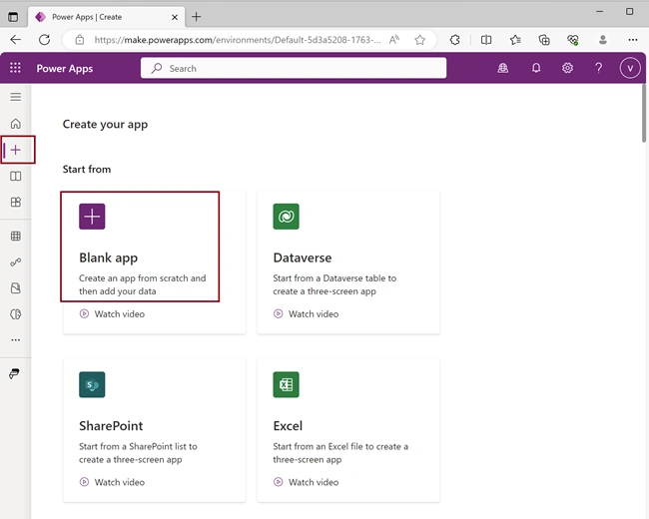Click the browser address bar URL
The image size is (649, 519).
238,40
